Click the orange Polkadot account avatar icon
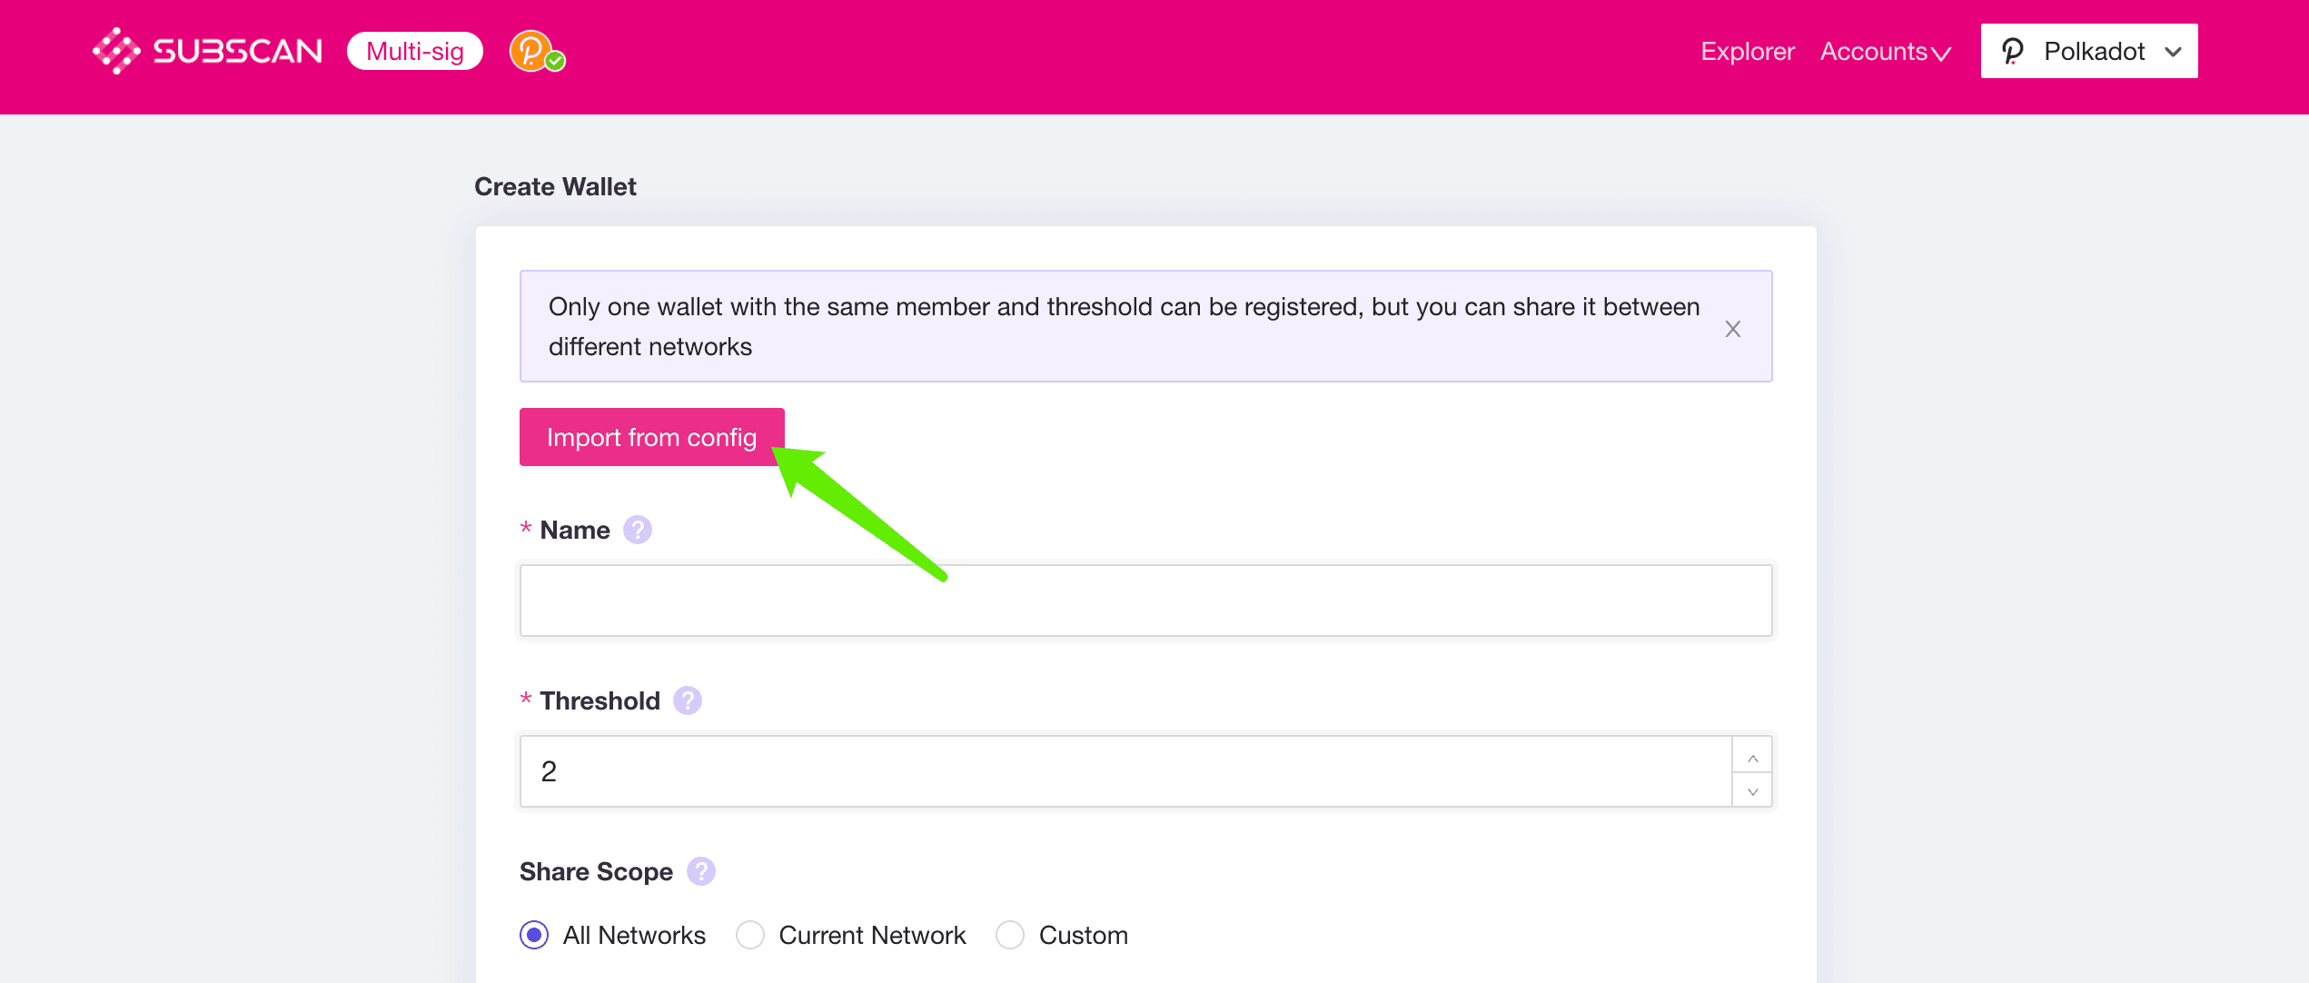Screen dimensions: 2309x983 pyautogui.click(x=530, y=51)
